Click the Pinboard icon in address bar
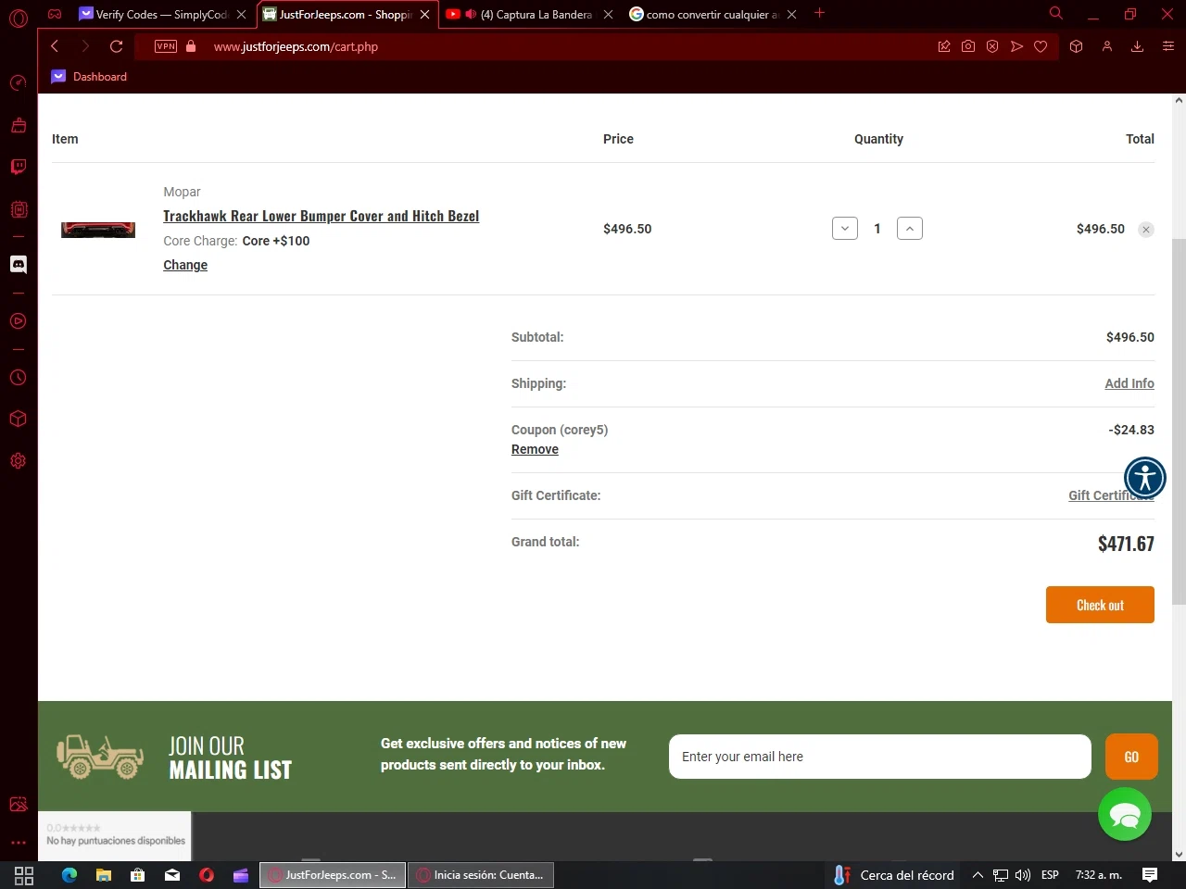1186x889 pixels. [x=944, y=46]
